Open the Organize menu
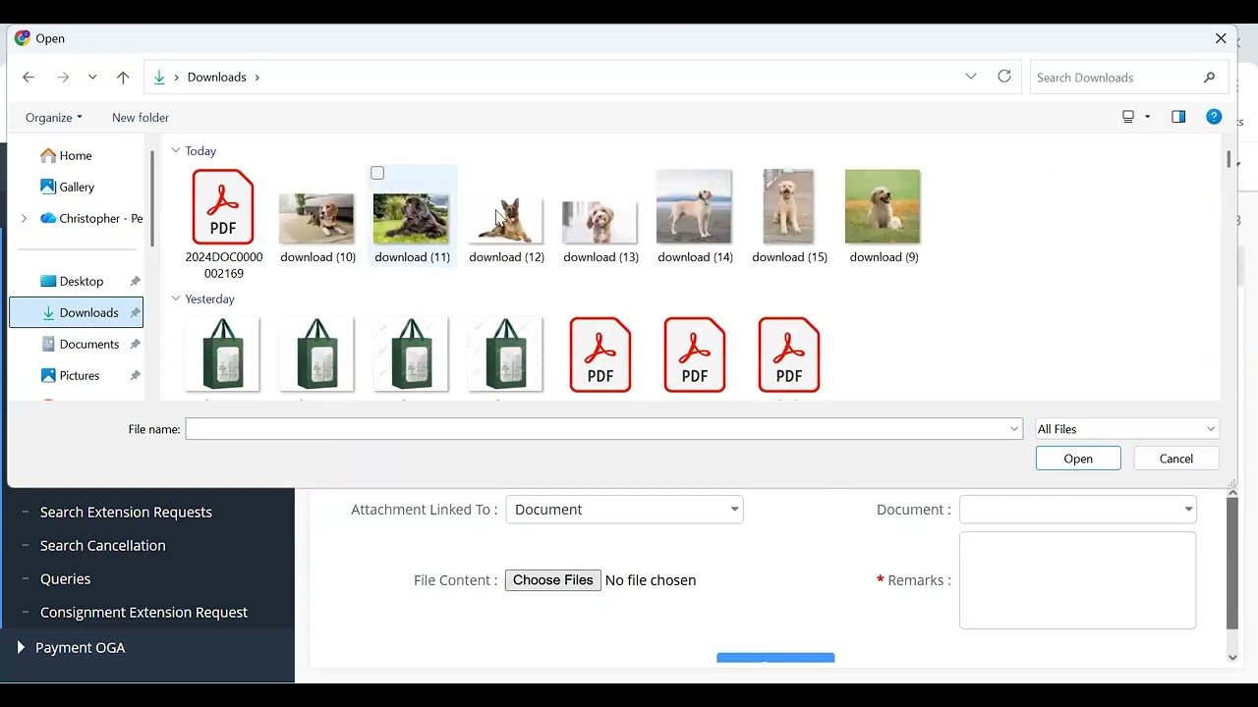Screen dimensions: 1258x707 point(54,118)
